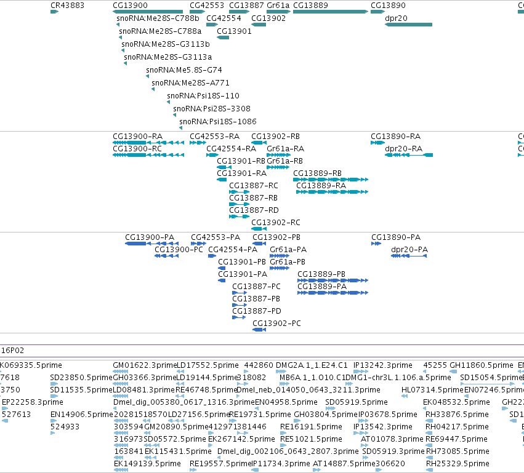The height and width of the screenshot is (473, 524).
Task: Select snoRNA:Me28S-C788a feature
Action: tap(120, 38)
